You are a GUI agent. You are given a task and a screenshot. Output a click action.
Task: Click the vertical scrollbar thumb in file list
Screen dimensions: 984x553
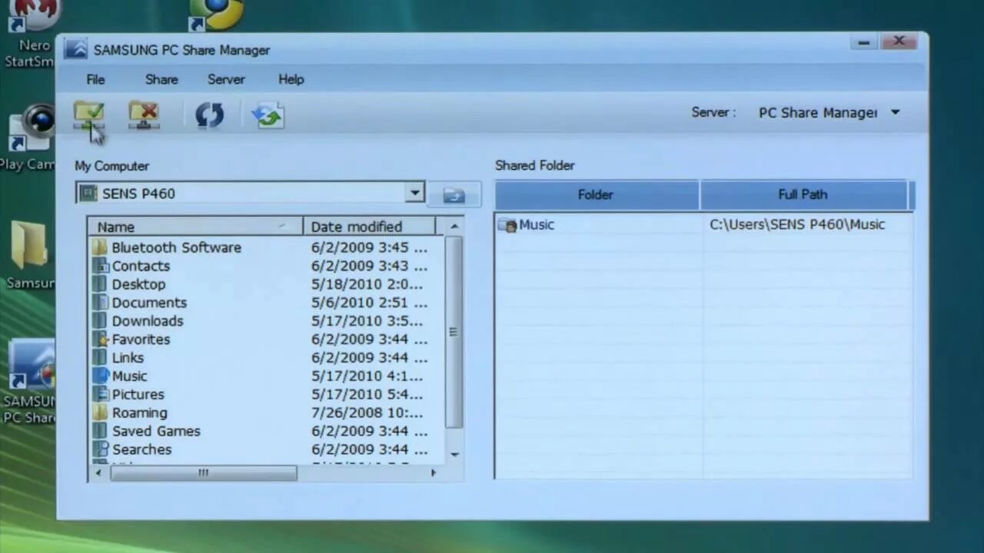tap(454, 332)
